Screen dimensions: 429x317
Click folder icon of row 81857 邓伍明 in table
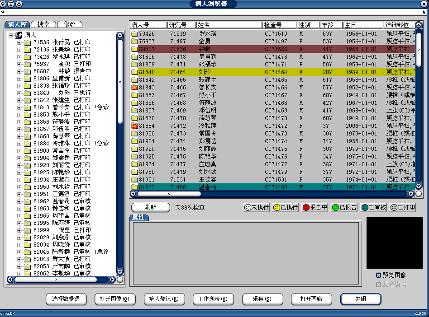pyautogui.click(x=134, y=111)
